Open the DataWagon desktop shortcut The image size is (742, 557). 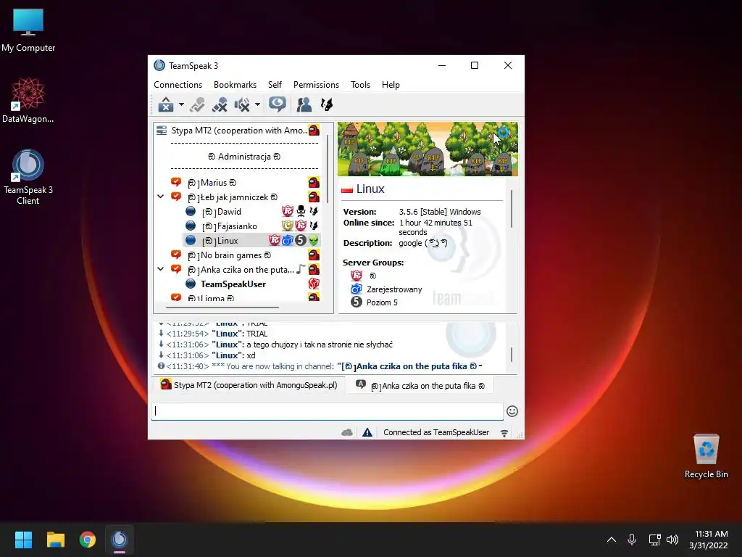[28, 100]
